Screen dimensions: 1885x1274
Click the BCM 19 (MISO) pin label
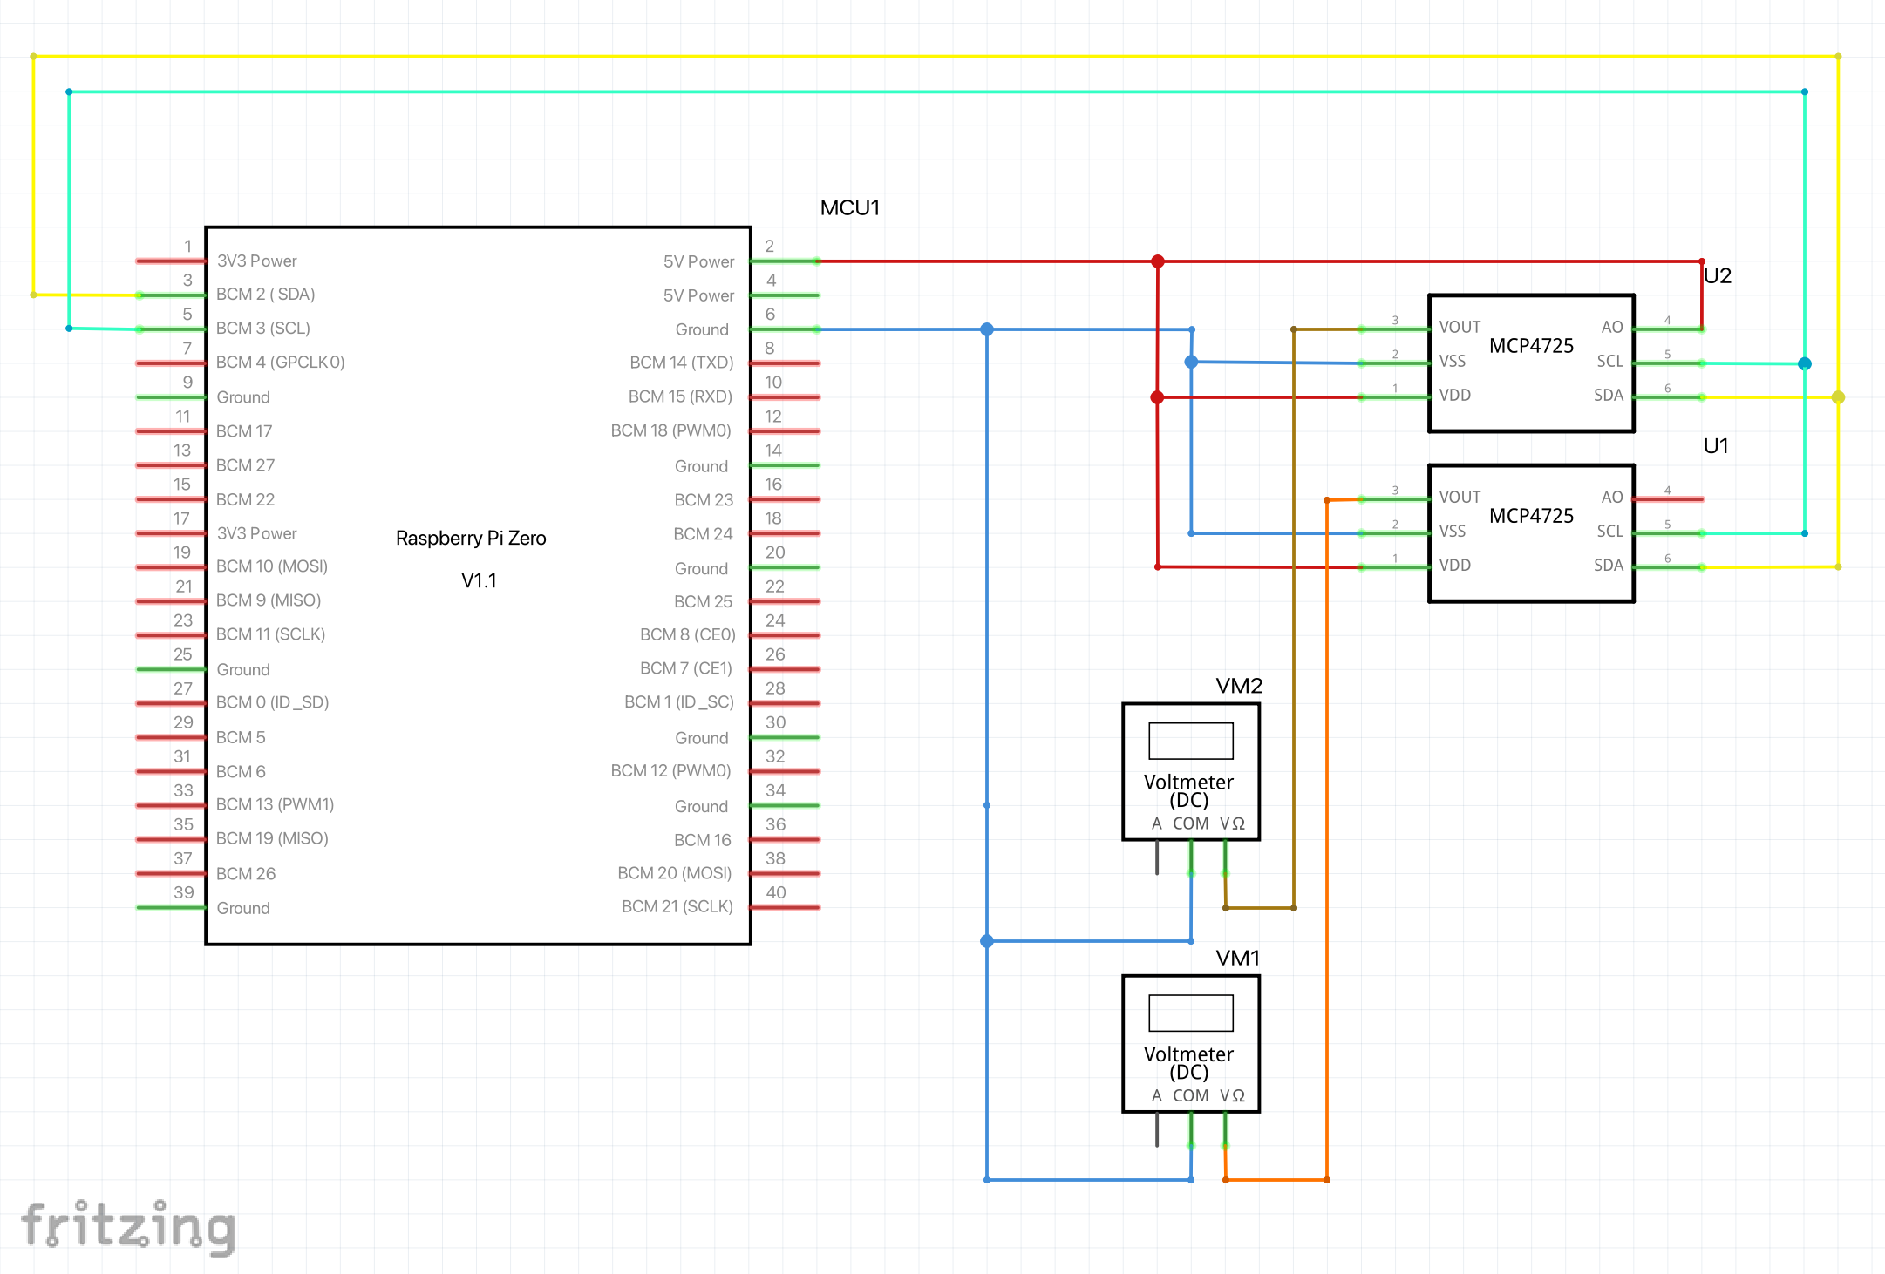pos(272,838)
